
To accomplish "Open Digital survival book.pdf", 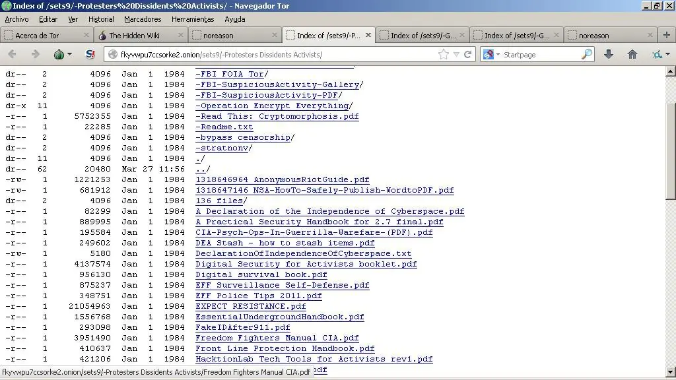I will click(261, 274).
